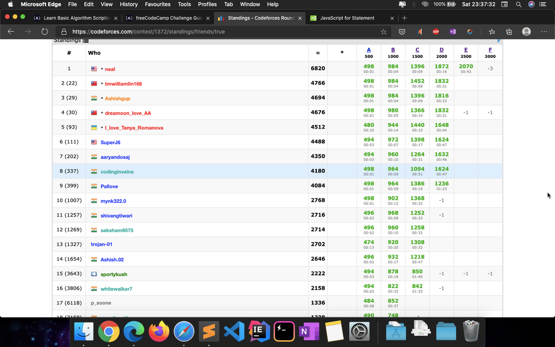Open the File menu

[73, 4]
